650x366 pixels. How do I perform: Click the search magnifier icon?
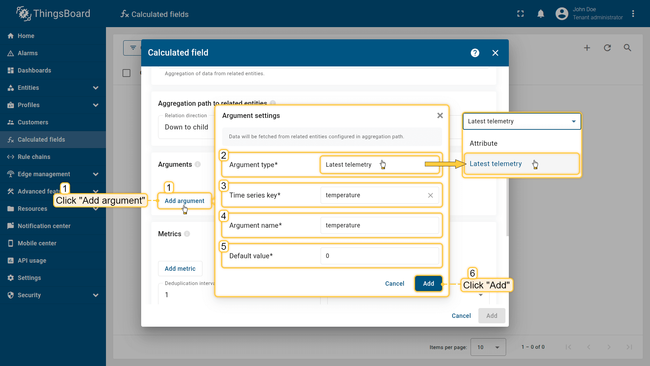627,48
